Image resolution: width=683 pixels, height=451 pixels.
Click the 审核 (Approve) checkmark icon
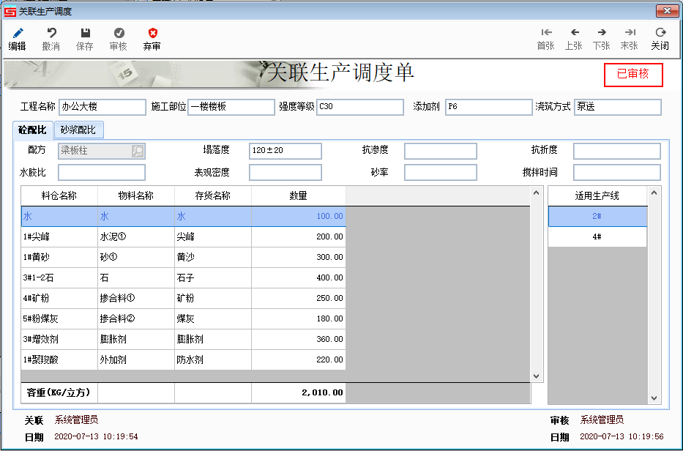click(x=119, y=34)
